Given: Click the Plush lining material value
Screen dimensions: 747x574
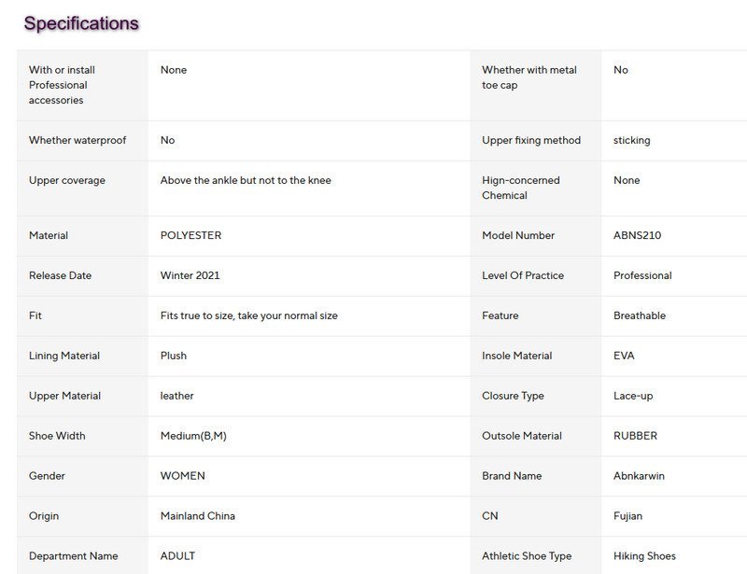Looking at the screenshot, I should (174, 356).
